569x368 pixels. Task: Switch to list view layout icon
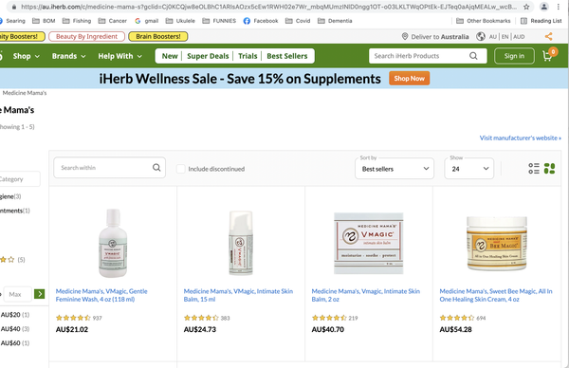click(x=533, y=169)
